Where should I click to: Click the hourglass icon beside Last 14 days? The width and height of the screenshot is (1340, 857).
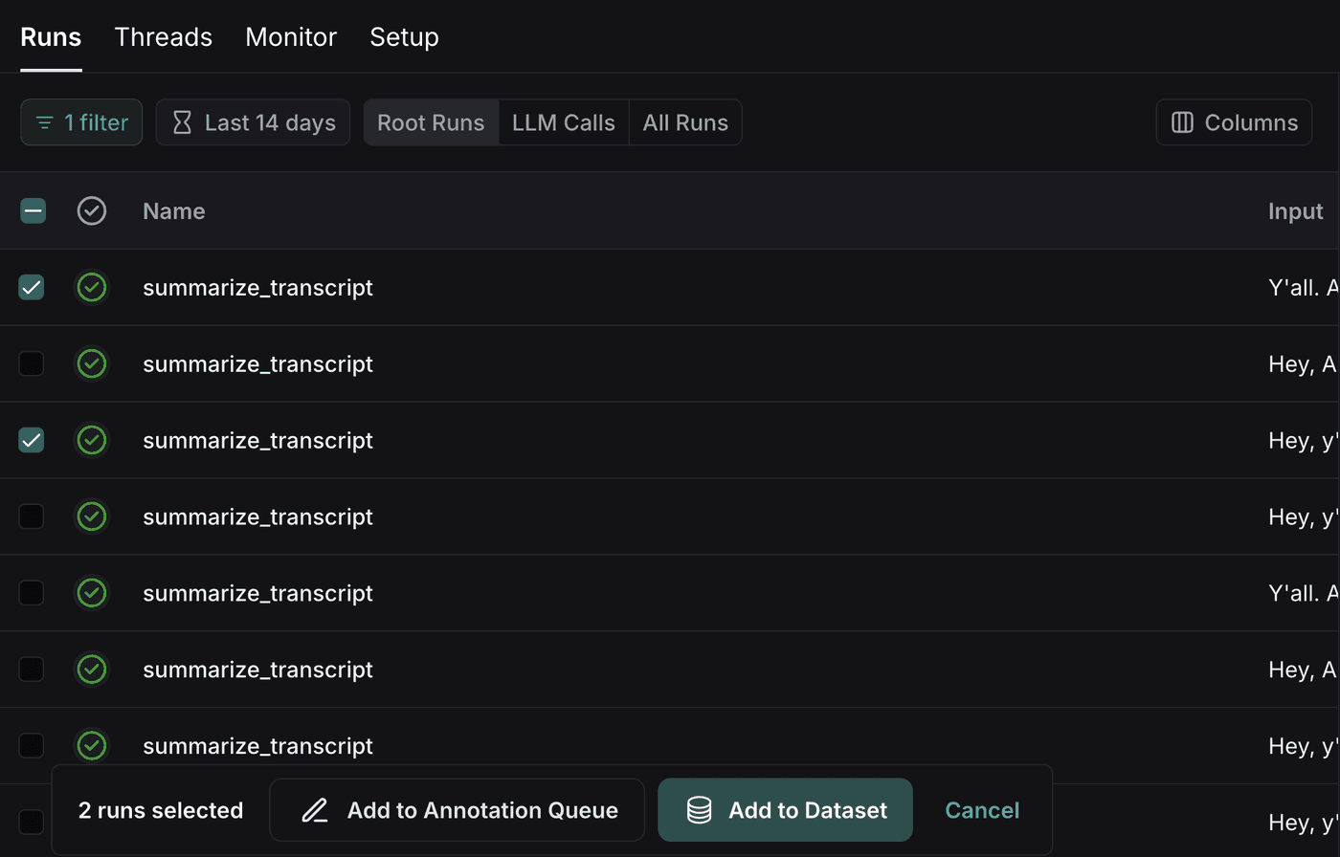tap(181, 122)
